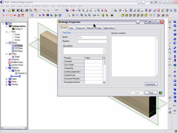
Task: Collapse the Planes tree node
Action: (x=7, y=43)
